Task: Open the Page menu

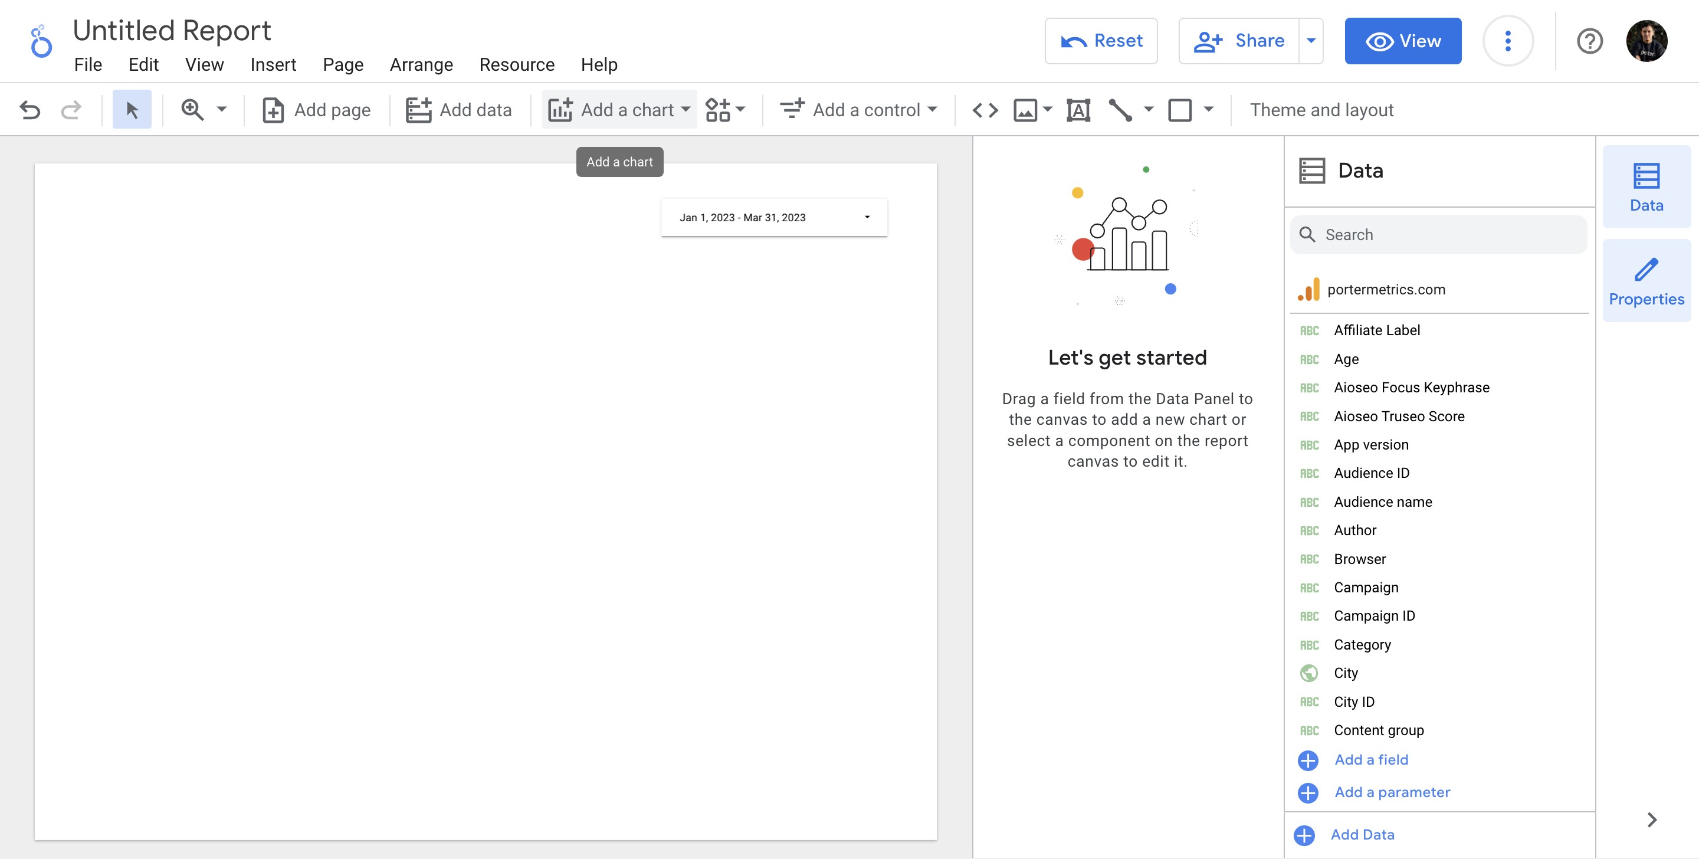Action: coord(343,65)
